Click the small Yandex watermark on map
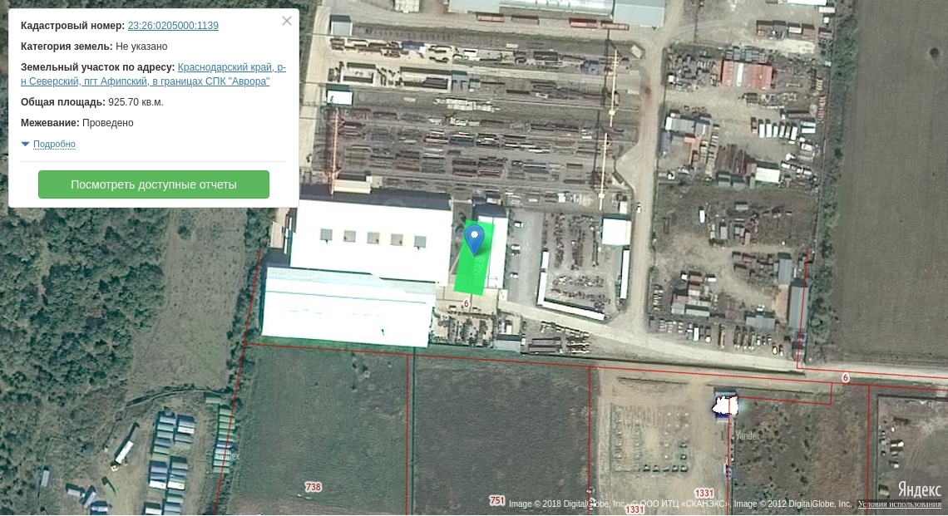Viewport: 948px width, 516px height. coord(748,435)
